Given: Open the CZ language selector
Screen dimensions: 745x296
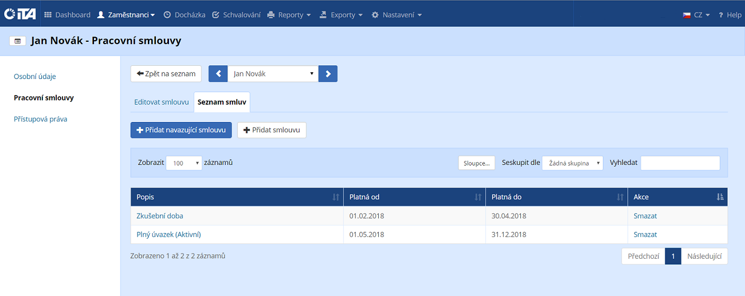Looking at the screenshot, I should pyautogui.click(x=696, y=15).
